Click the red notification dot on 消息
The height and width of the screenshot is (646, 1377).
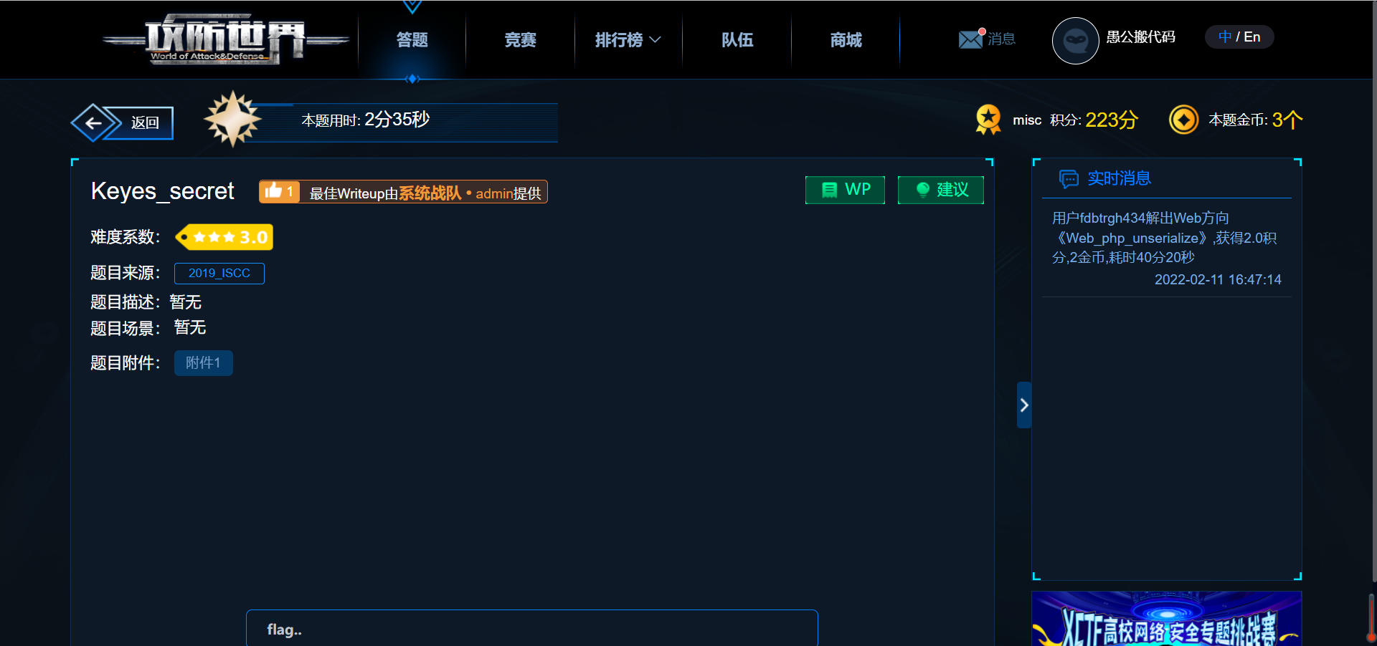(981, 31)
